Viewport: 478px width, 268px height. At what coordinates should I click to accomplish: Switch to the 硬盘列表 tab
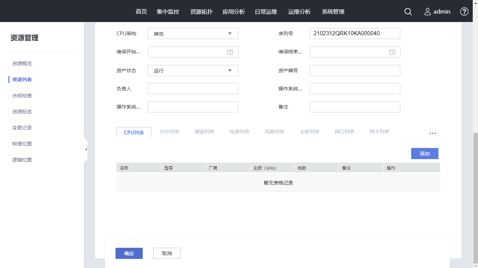(x=204, y=132)
